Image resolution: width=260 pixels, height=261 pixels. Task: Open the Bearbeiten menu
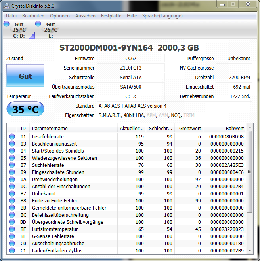[33, 16]
